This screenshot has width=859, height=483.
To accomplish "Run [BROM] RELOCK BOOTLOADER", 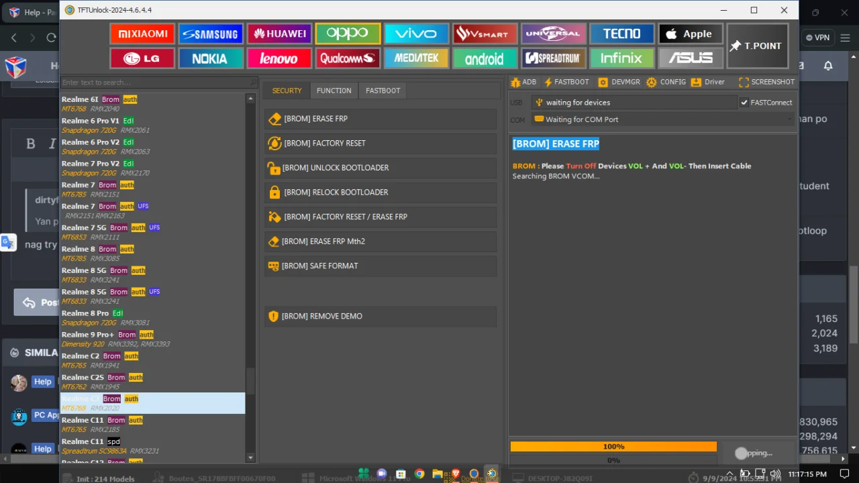I will [381, 193].
